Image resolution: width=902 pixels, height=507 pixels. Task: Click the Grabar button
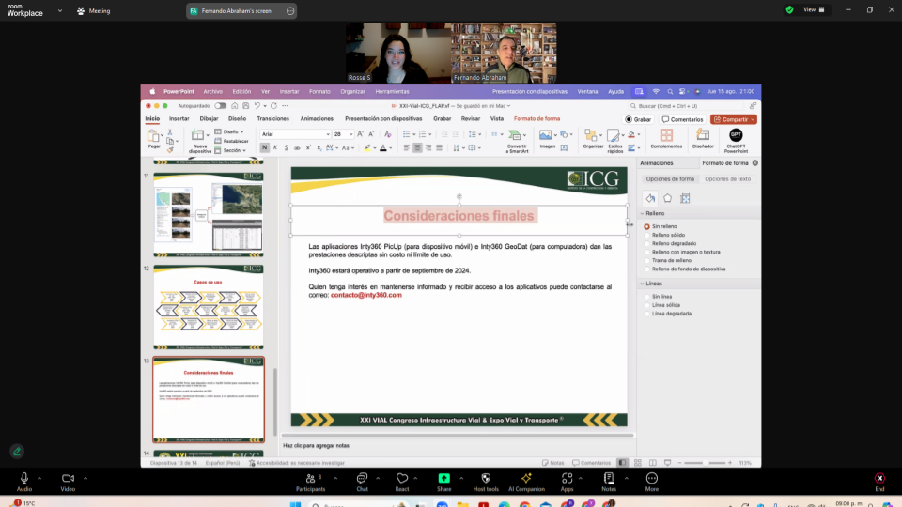(638, 119)
